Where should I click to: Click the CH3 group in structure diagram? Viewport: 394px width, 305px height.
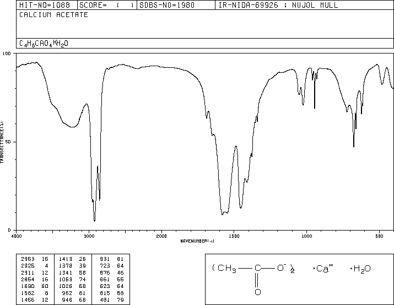pos(227,269)
